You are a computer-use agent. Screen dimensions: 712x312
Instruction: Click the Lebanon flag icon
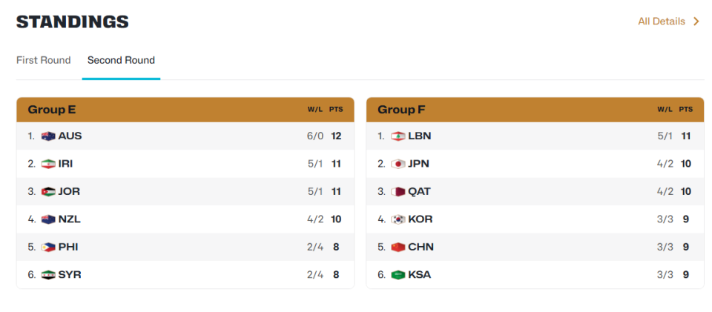pos(398,136)
